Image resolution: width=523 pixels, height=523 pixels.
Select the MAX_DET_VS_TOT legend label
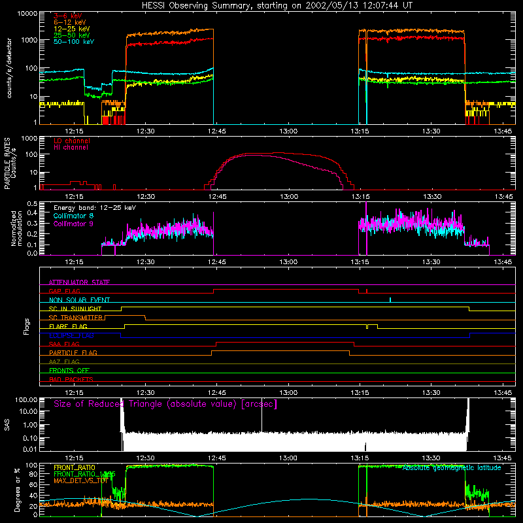(x=80, y=481)
